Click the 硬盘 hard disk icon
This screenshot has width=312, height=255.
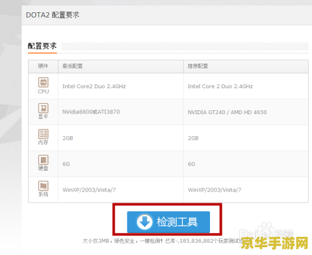click(x=44, y=160)
